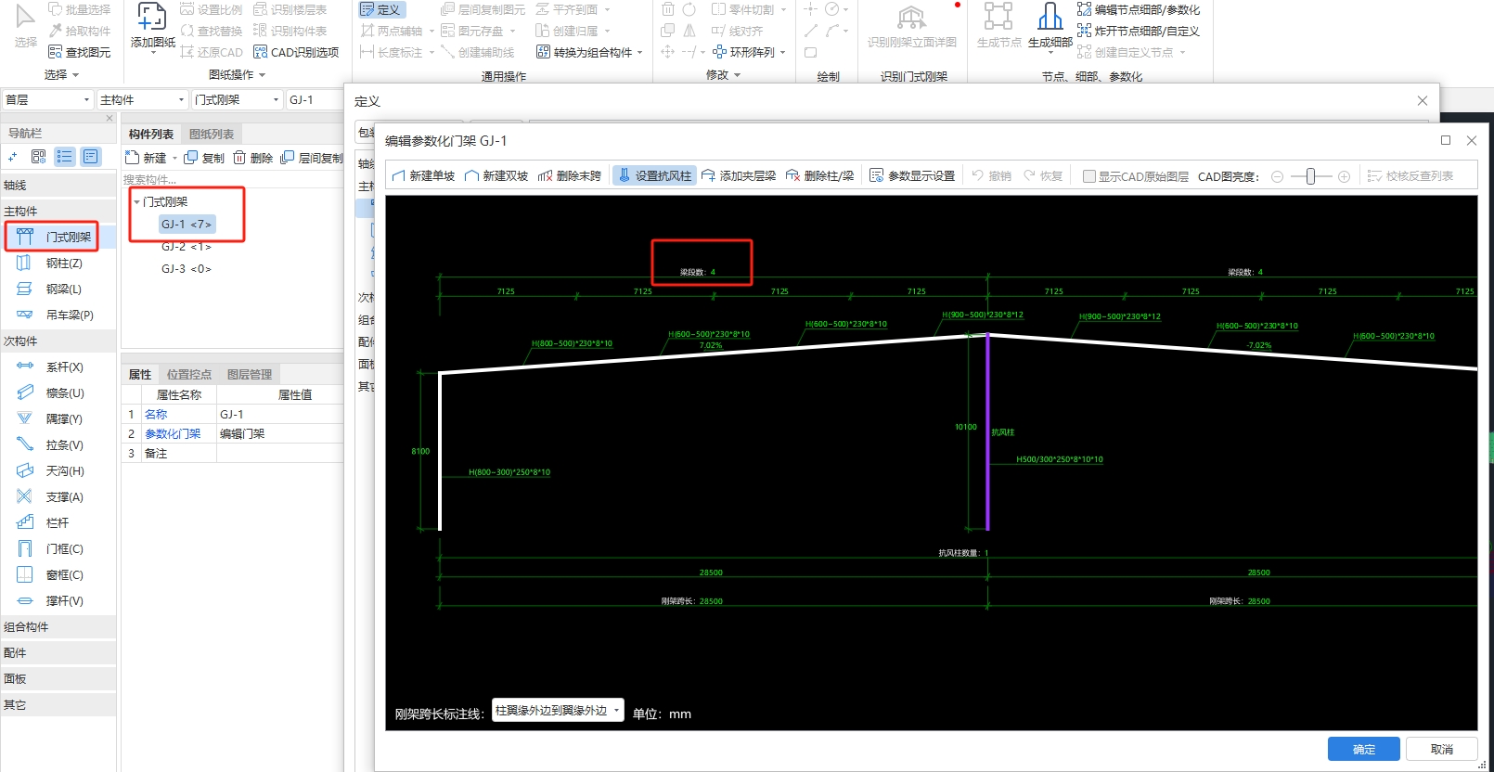Choose 转换为组合构件 tool
1494x772 pixels.
point(589,52)
